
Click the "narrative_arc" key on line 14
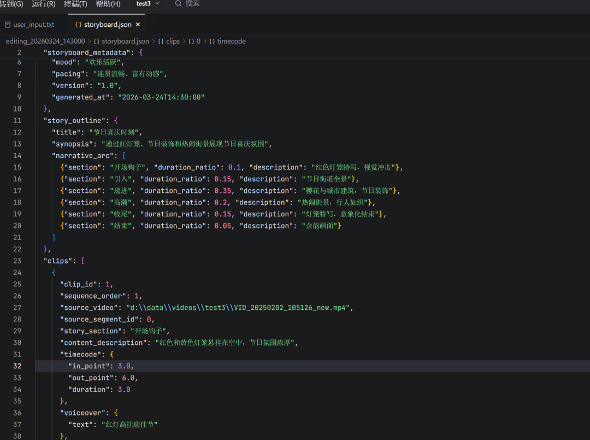coord(82,156)
